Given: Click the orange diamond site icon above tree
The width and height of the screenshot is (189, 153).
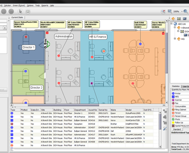Looking at the screenshot, I should click(x=173, y=19).
